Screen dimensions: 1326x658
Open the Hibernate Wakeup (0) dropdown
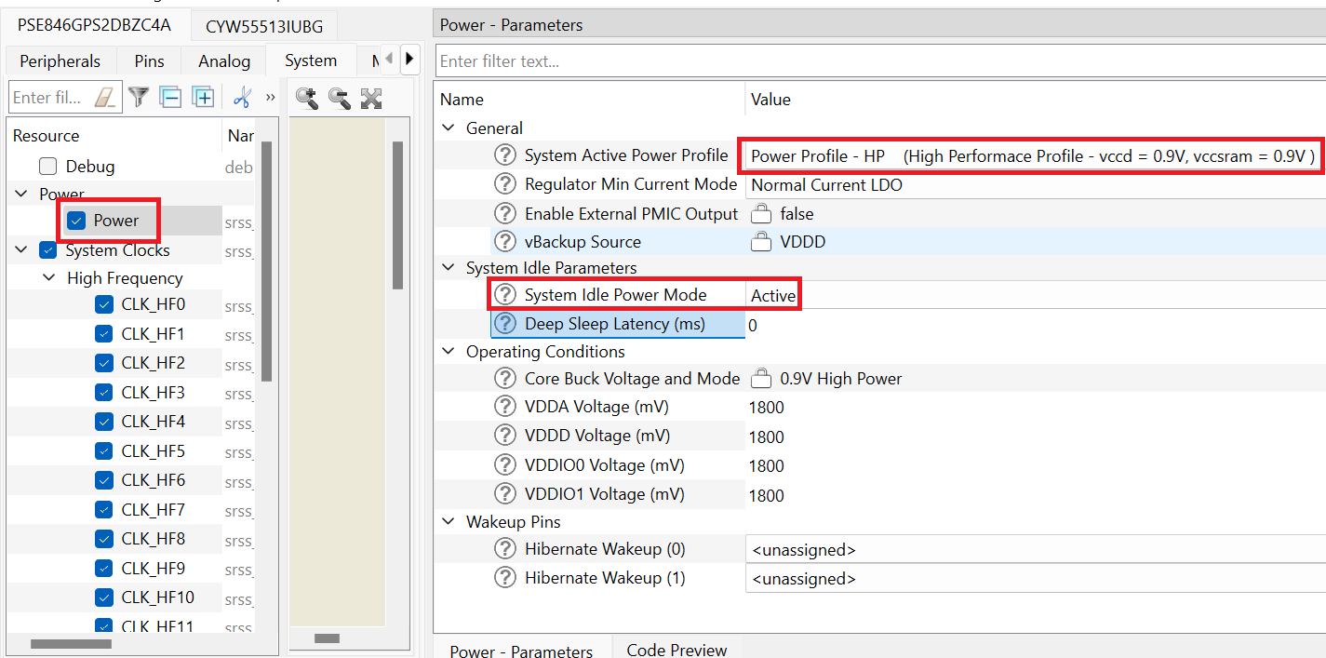pos(1035,549)
